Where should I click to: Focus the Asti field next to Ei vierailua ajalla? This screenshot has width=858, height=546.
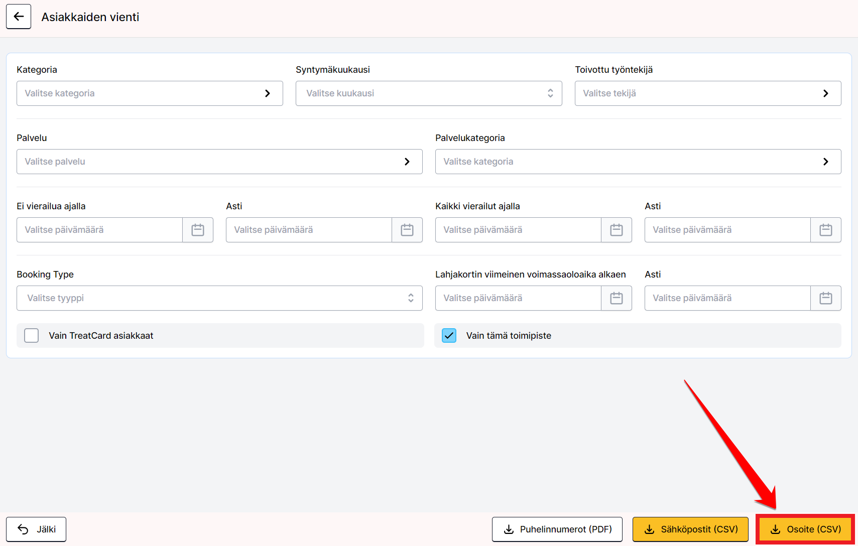309,230
